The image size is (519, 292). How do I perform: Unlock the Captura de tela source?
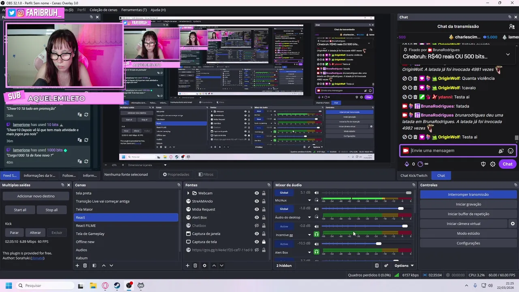(264, 242)
